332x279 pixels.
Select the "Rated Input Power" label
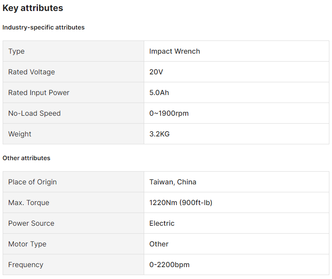pyautogui.click(x=39, y=92)
